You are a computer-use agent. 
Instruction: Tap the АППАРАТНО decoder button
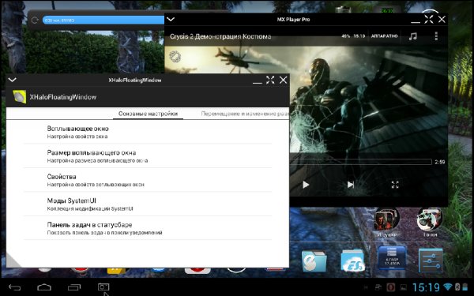[384, 36]
